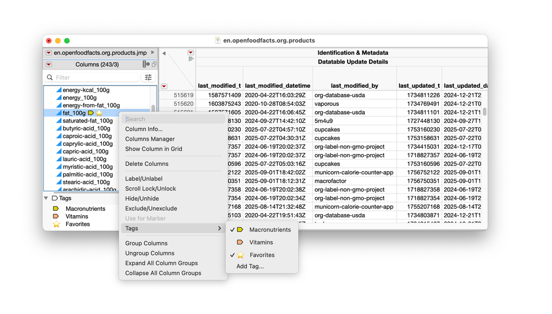Click the Favorites star icon in Tags panel
Viewport: 552px width, 314px height.
point(56,224)
